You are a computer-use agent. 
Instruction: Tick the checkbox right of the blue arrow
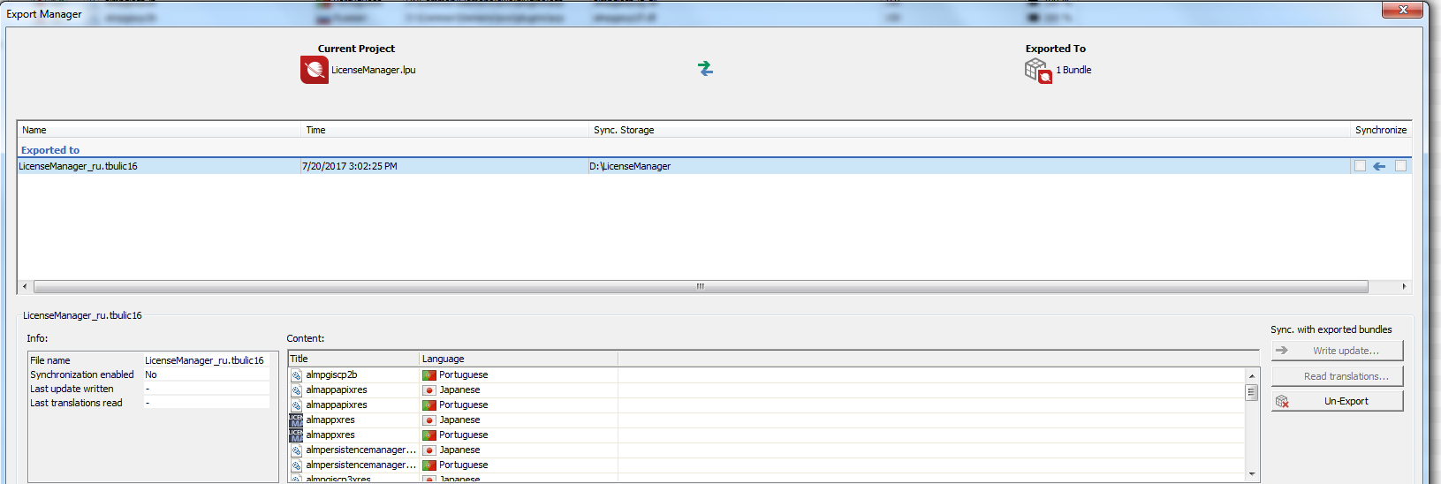tap(1400, 166)
